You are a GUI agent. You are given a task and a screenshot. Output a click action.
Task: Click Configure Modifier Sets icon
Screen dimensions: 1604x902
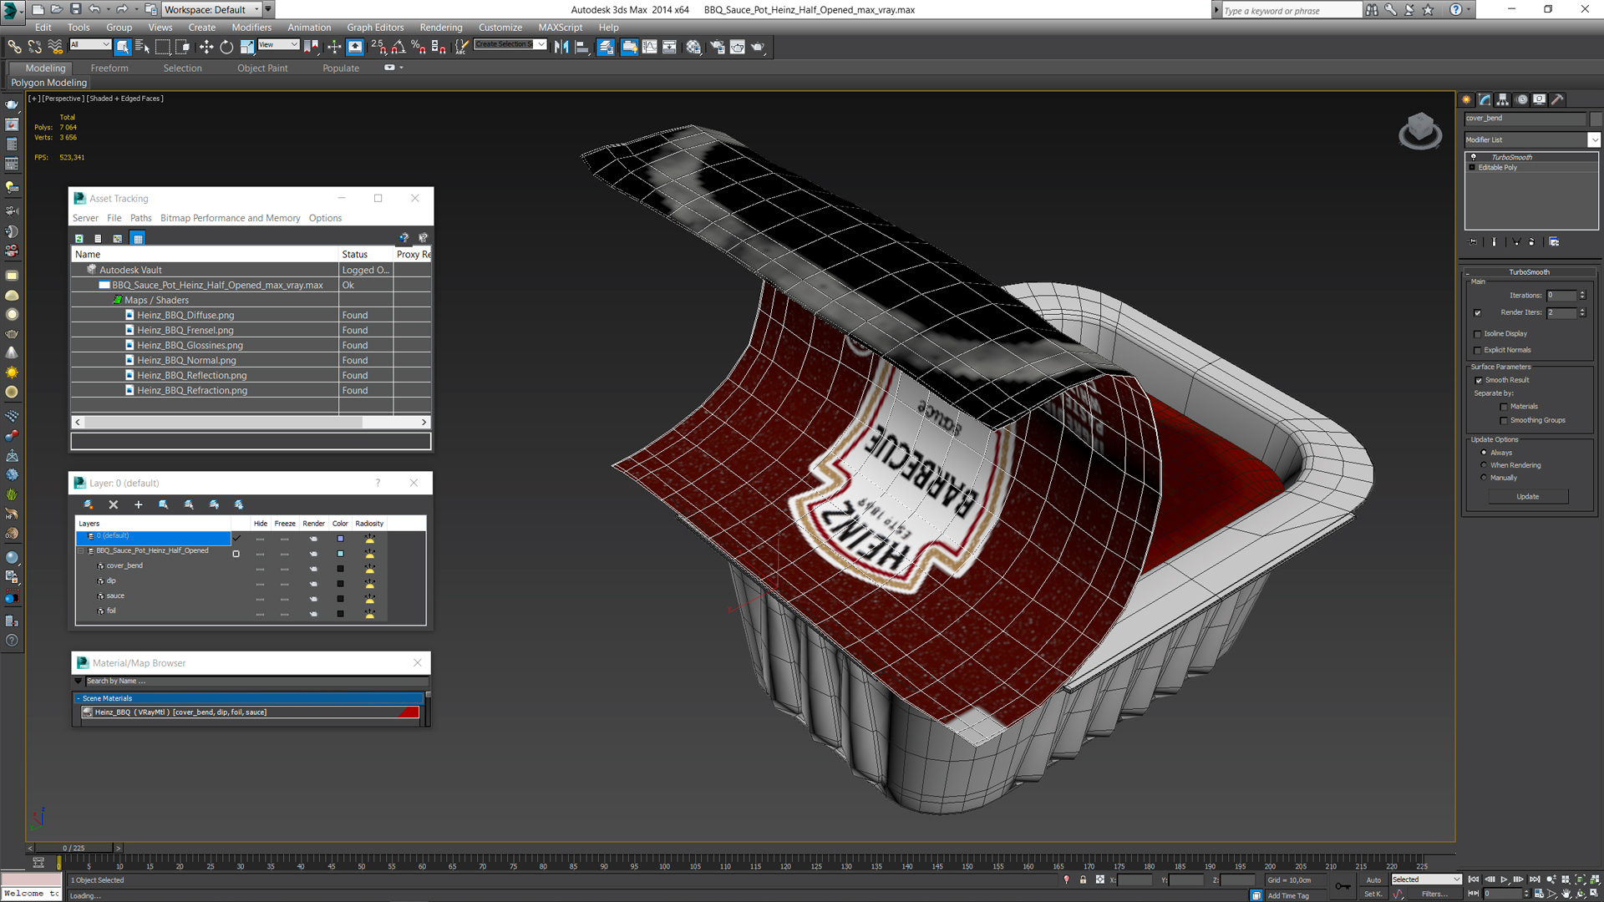pos(1554,241)
